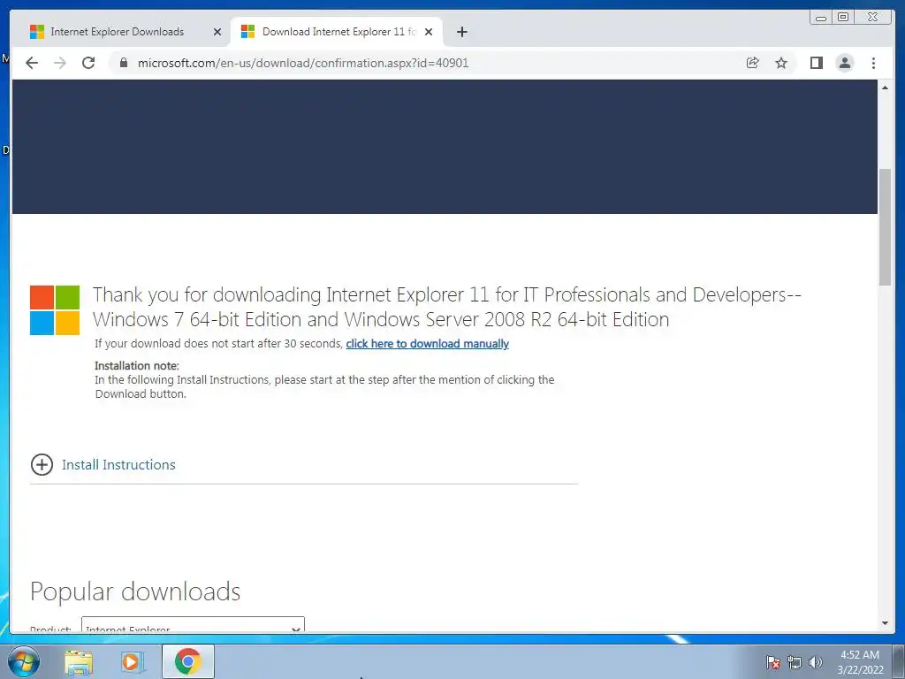This screenshot has height=679, width=905.
Task: Click Show desktop button
Action: [899, 661]
